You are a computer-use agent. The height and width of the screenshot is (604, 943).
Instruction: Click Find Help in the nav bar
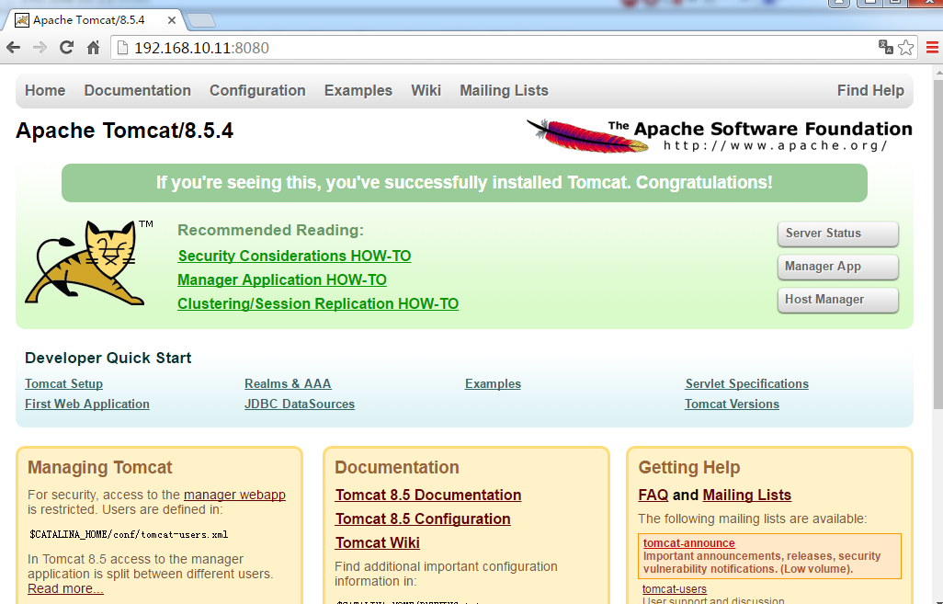pyautogui.click(x=870, y=90)
